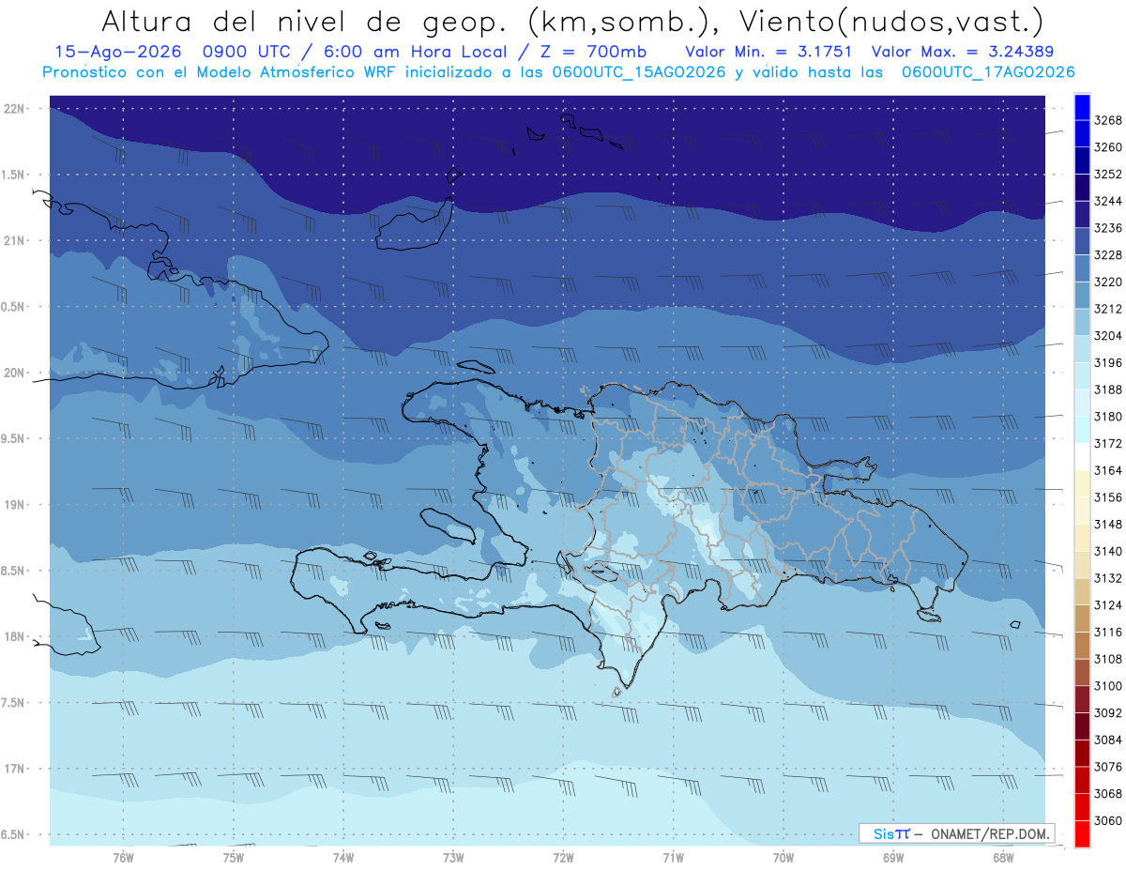Click the '73W' longitude label

[453, 857]
